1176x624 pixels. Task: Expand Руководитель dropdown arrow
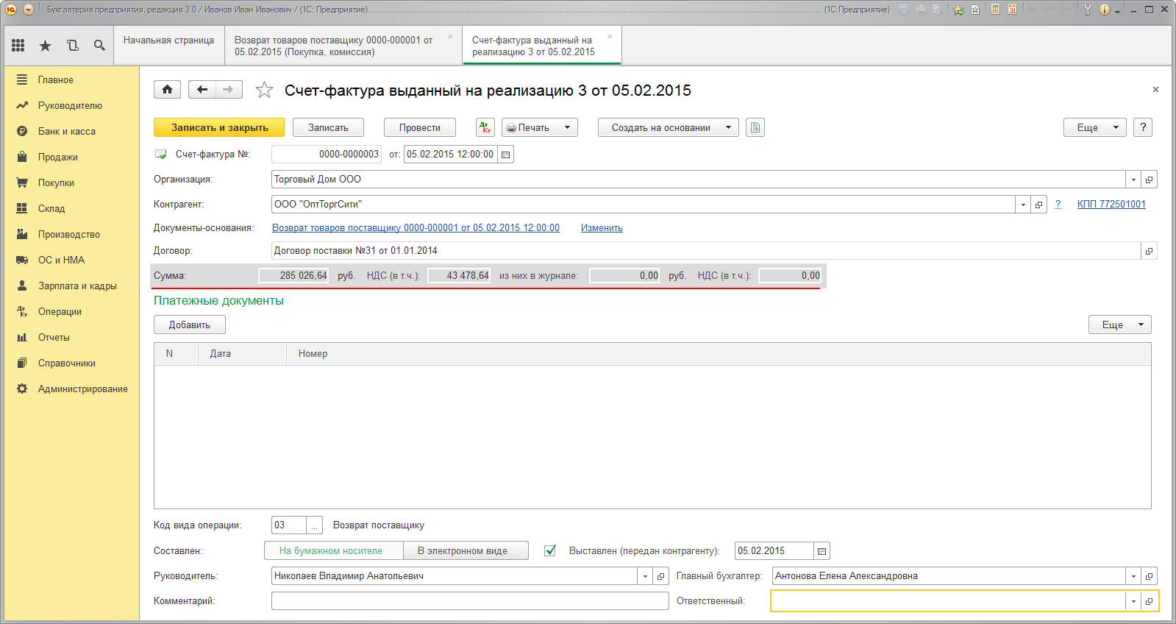tap(646, 576)
